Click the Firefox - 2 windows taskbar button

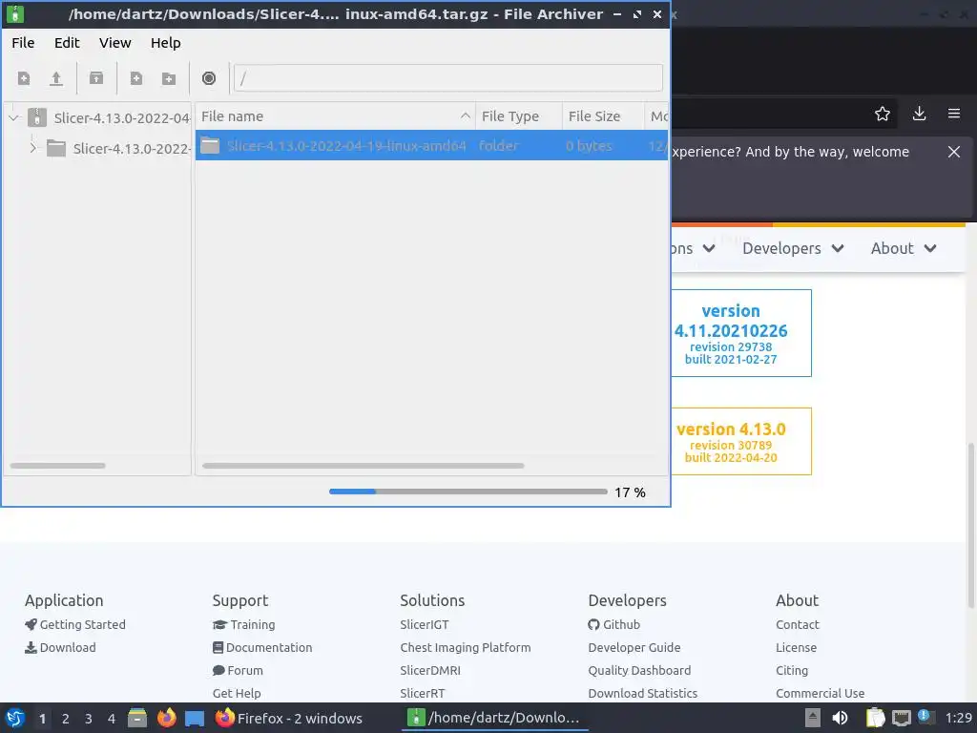289,718
